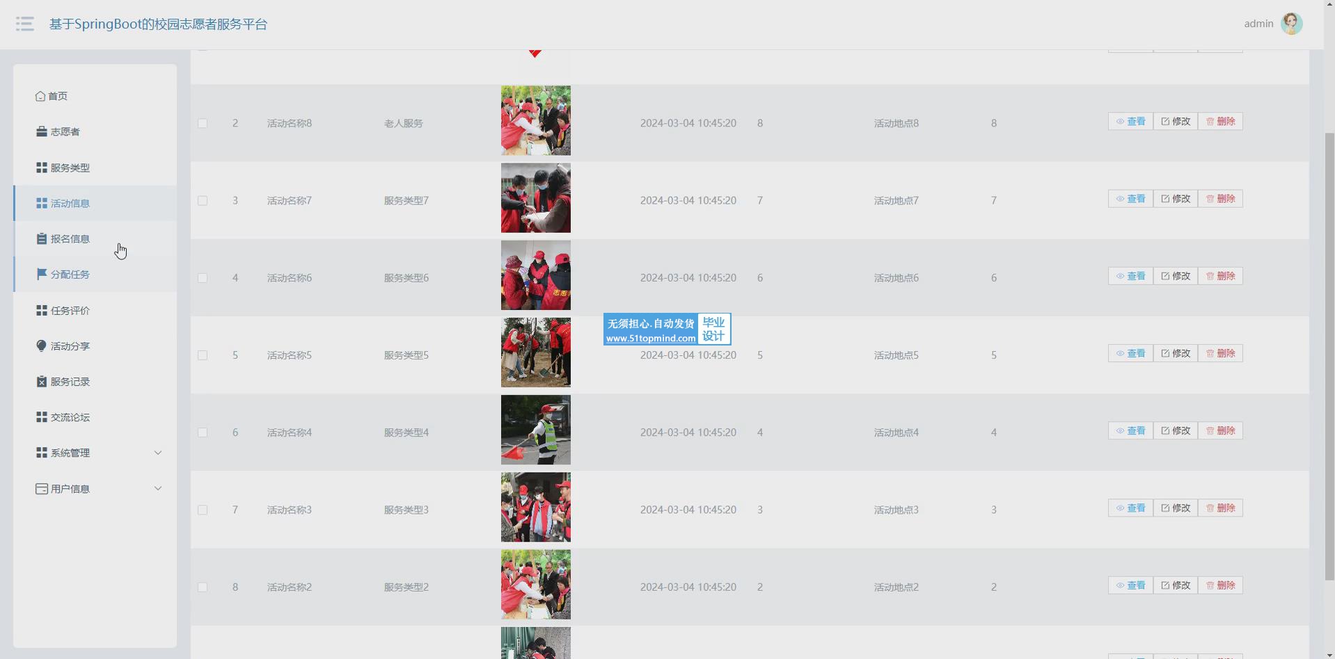
Task: Expand the 用户信息 chevron
Action: pos(158,488)
